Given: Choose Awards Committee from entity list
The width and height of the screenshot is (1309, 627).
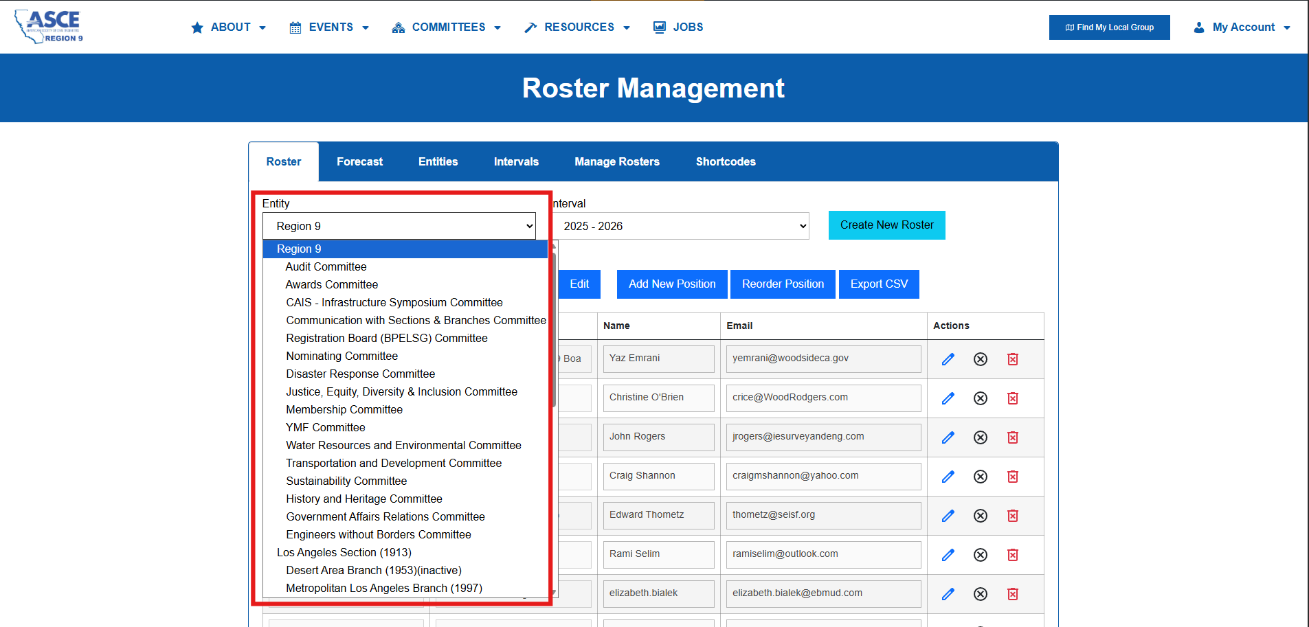Looking at the screenshot, I should 405,284.
